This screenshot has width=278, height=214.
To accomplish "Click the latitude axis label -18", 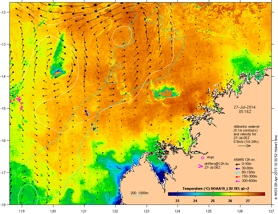I will (x=3, y=205).
